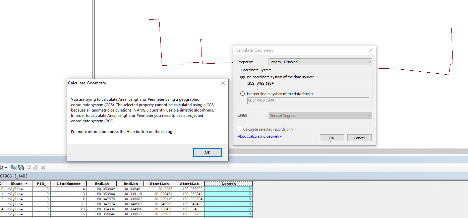Image resolution: width=468 pixels, height=218 pixels.
Task: Select 'Use coordinate system of the data frame'
Action: [243, 94]
